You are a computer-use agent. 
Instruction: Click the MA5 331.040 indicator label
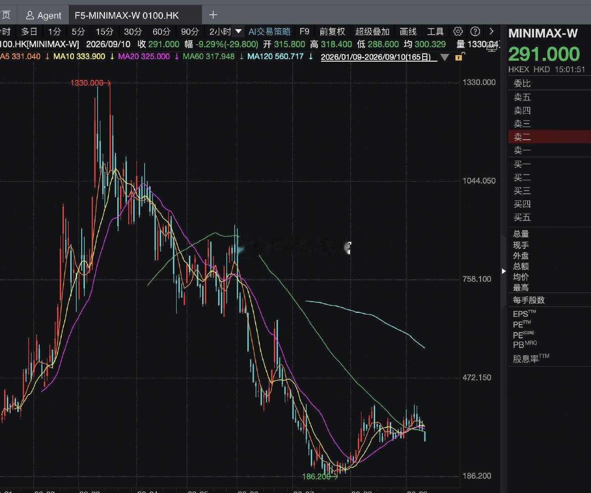point(21,57)
